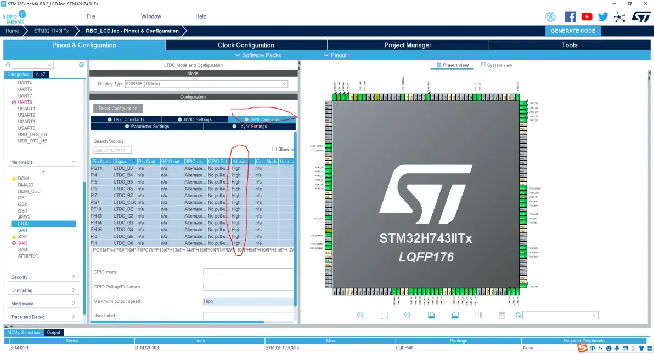This screenshot has width=654, height=354.
Task: Open the NVIC Settings tab
Action: tap(194, 119)
